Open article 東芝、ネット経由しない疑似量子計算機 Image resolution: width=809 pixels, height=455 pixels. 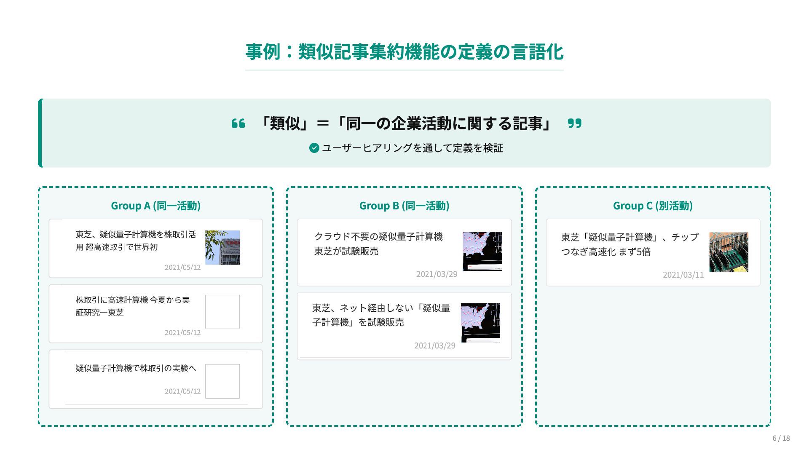pyautogui.click(x=381, y=315)
